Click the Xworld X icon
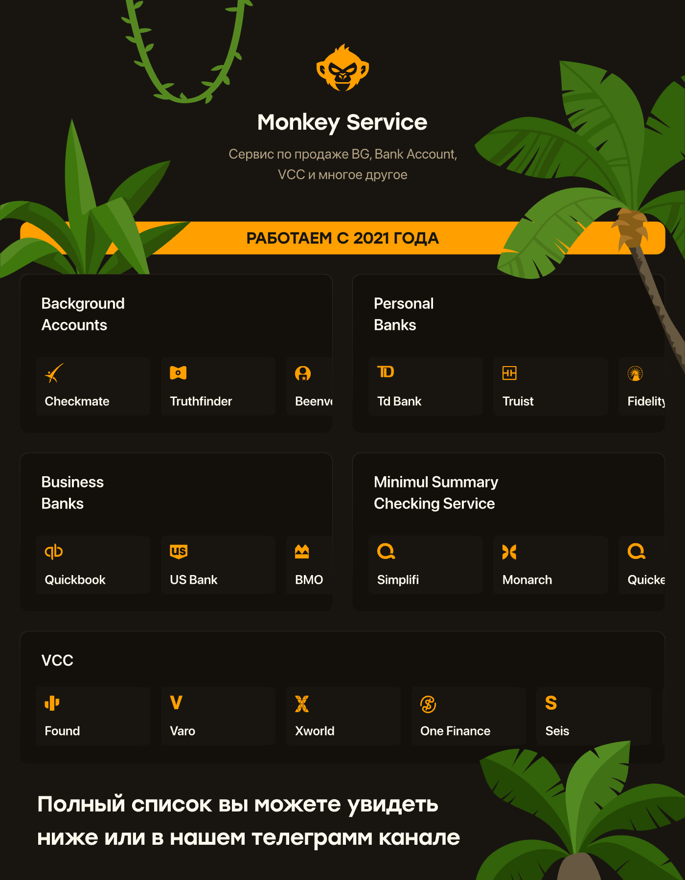The height and width of the screenshot is (880, 685). click(302, 704)
